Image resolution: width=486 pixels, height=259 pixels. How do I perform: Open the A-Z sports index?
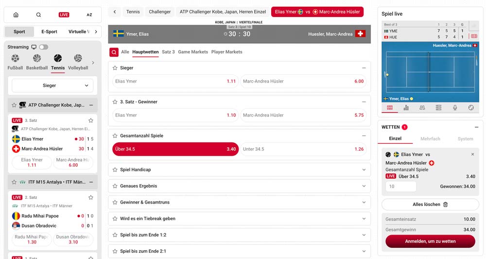pyautogui.click(x=89, y=15)
